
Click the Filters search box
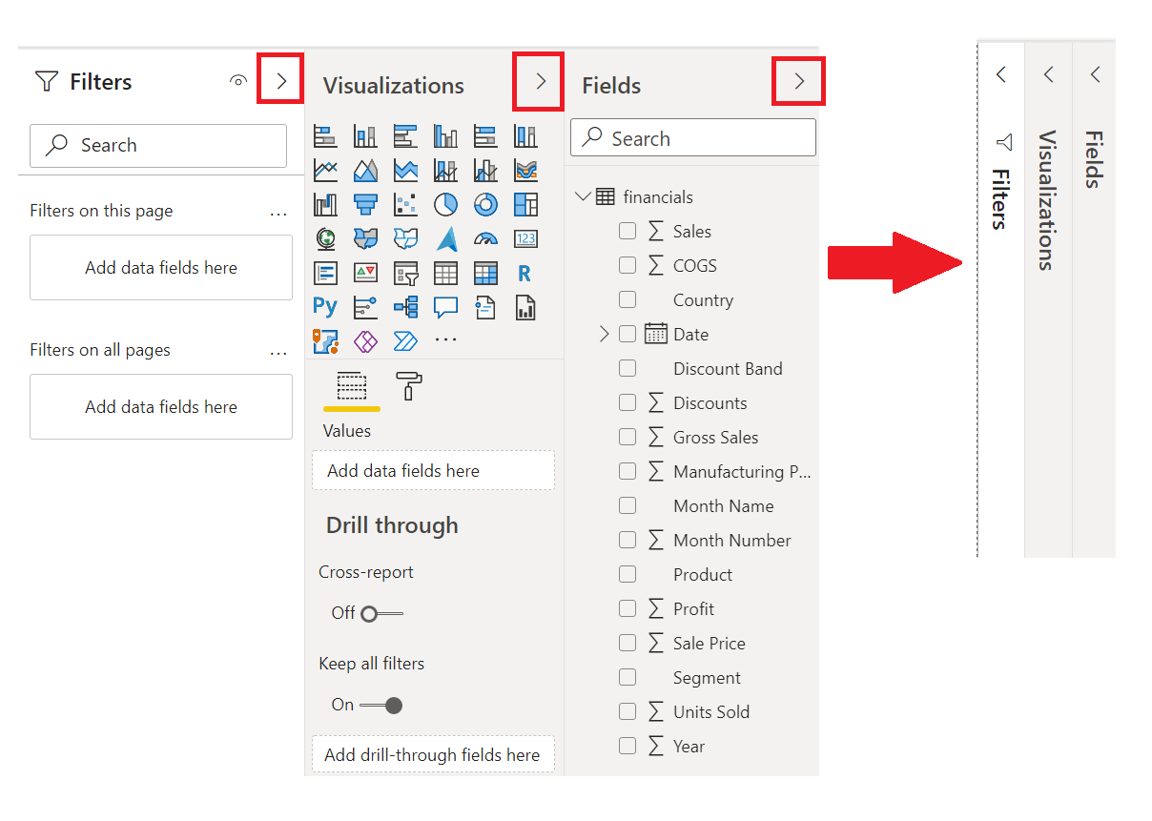[158, 145]
